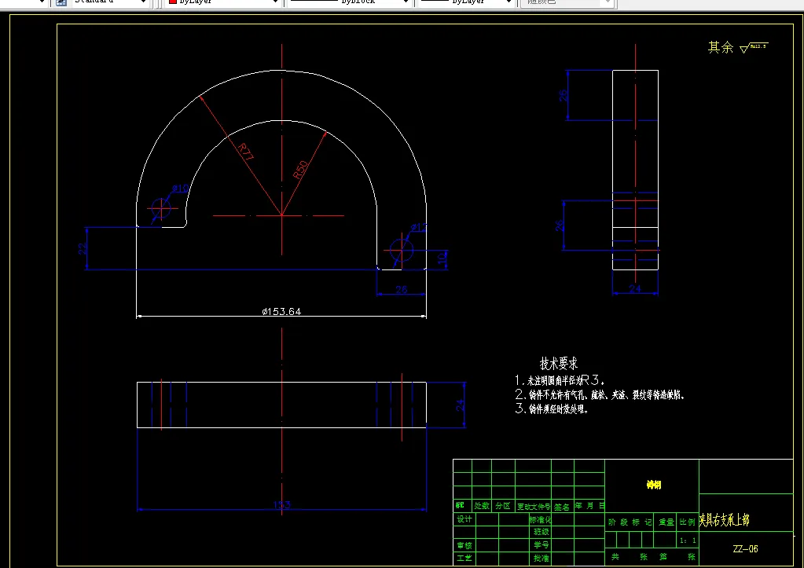The height and width of the screenshot is (568, 804).
Task: Select the 审核 cell in title block
Action: pos(464,545)
